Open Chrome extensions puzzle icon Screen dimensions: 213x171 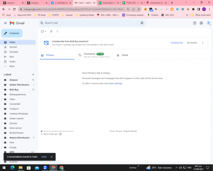point(193,9)
